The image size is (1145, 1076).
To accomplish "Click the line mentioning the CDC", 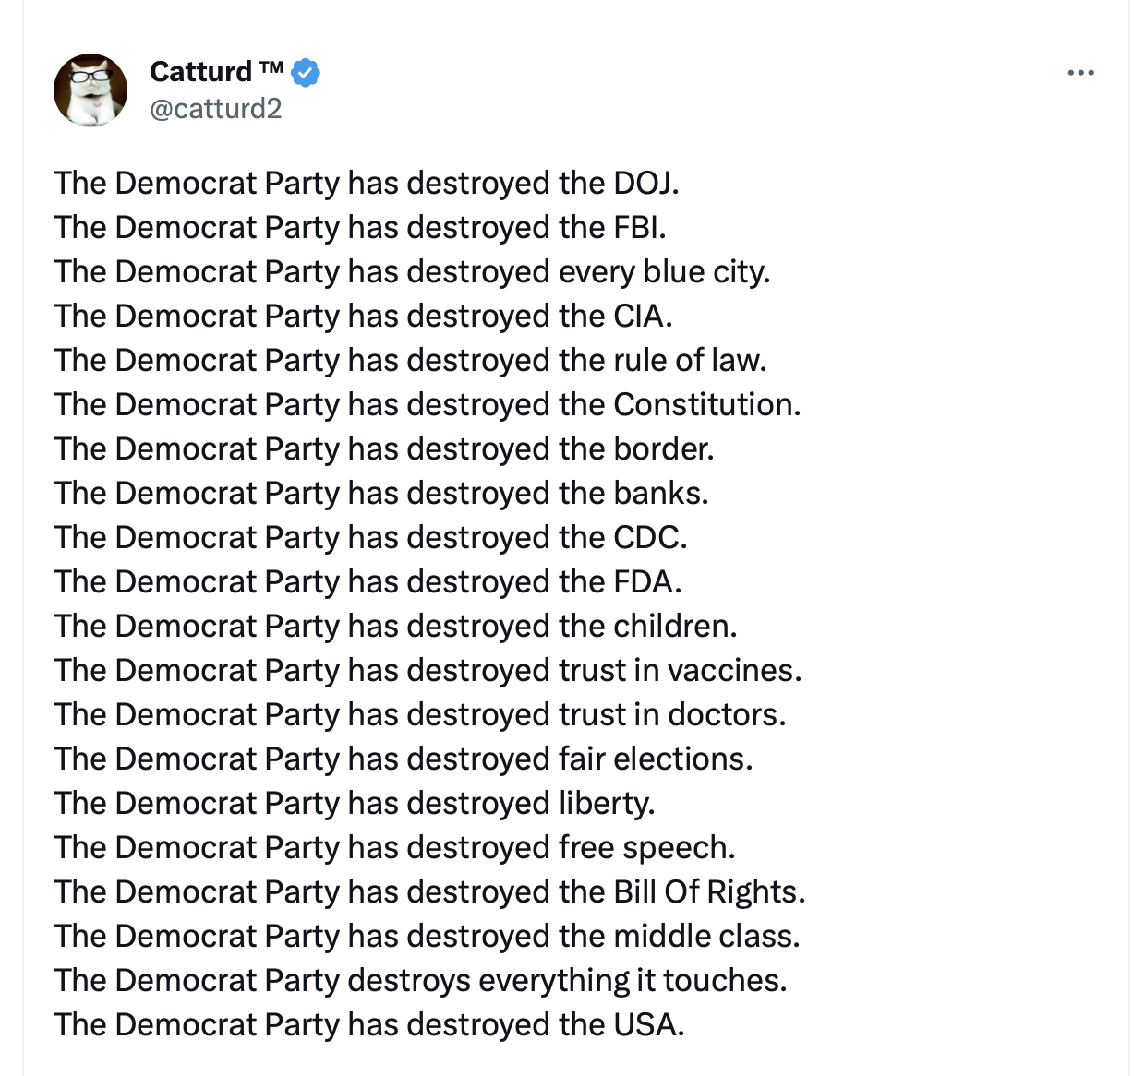I will (x=370, y=537).
